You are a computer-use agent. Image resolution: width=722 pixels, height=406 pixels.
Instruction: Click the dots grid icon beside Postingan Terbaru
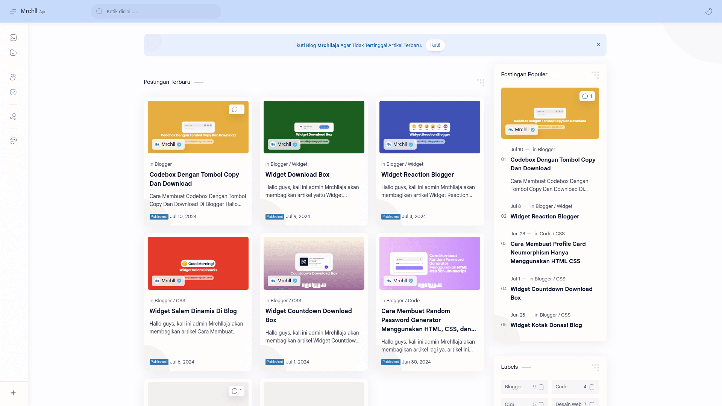point(481,82)
